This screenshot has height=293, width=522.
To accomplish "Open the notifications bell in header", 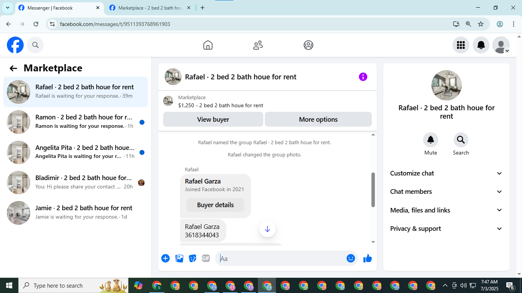I will point(481,45).
